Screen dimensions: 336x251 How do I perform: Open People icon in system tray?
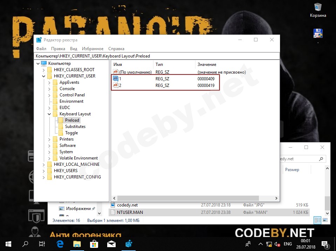tap(248, 244)
